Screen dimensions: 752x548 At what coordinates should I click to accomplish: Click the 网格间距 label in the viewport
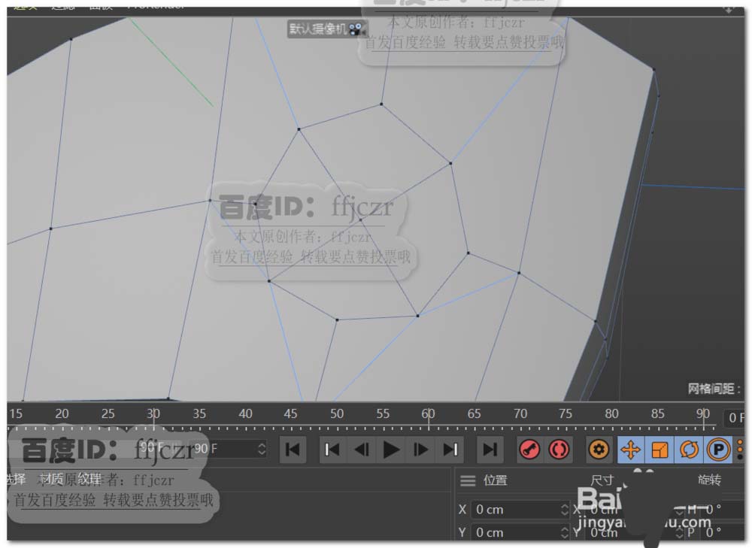click(x=714, y=389)
